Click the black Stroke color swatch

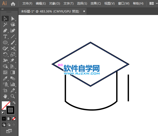11,110
